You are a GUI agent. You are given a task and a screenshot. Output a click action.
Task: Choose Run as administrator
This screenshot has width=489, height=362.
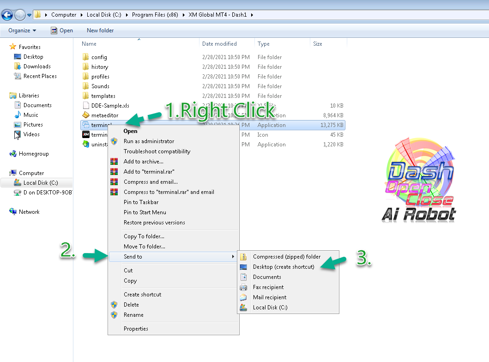pos(149,141)
